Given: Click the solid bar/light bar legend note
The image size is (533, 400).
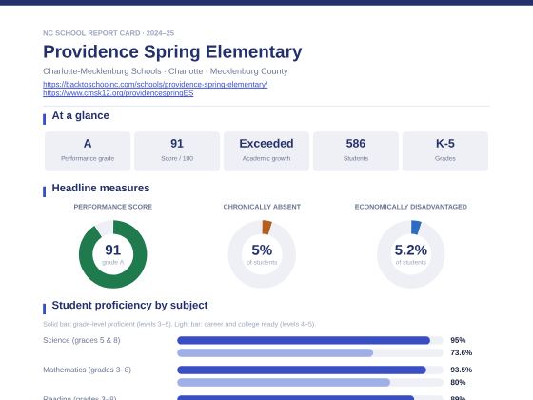Looking at the screenshot, I should tap(179, 324).
